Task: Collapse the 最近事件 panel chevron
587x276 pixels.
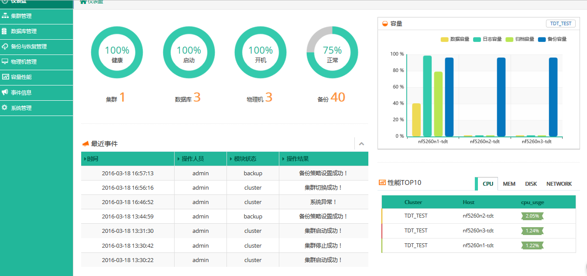Action: pos(361,144)
